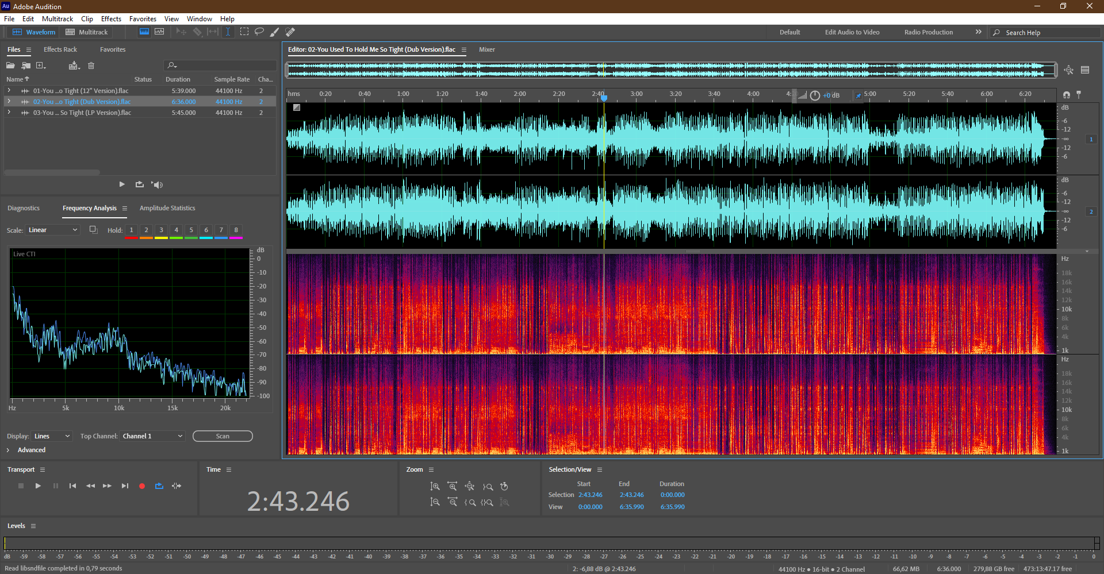Image resolution: width=1104 pixels, height=574 pixels.
Task: Switch to Multitrack view
Action: tap(87, 32)
